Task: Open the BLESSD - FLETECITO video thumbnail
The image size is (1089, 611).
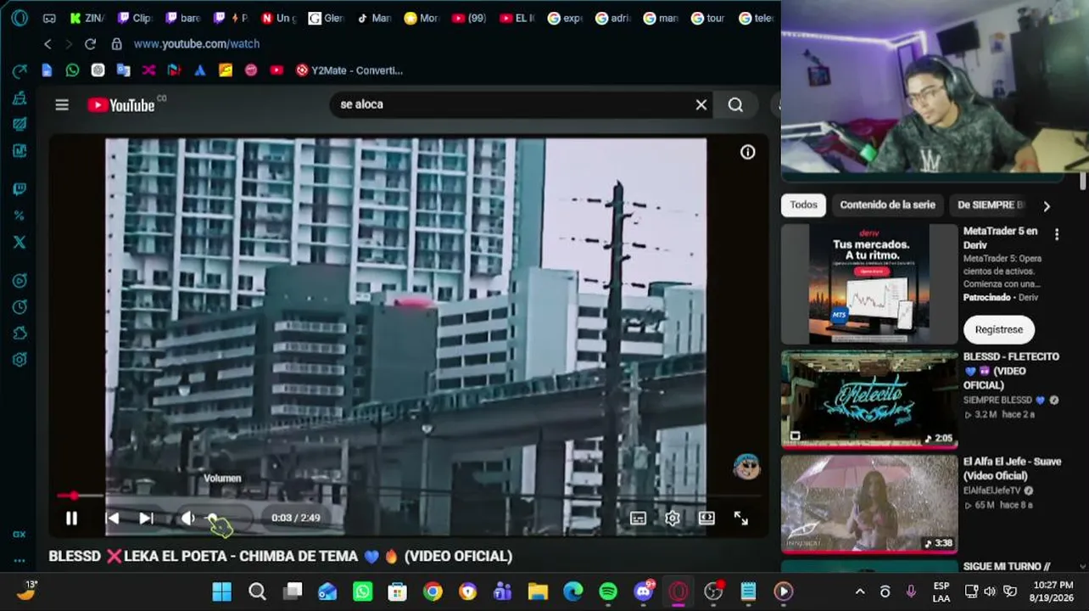Action: coord(869,400)
